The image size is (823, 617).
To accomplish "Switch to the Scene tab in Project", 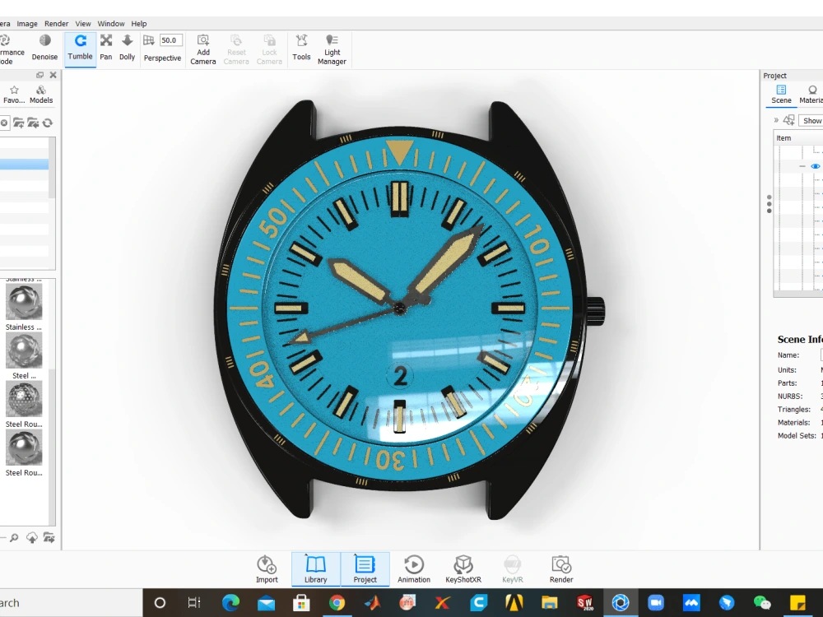I will coord(781,95).
